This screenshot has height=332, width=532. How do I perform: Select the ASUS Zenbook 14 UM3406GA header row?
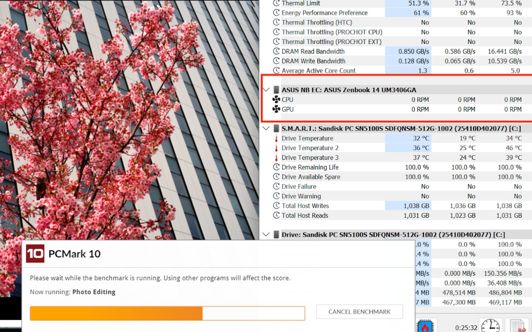(x=349, y=90)
